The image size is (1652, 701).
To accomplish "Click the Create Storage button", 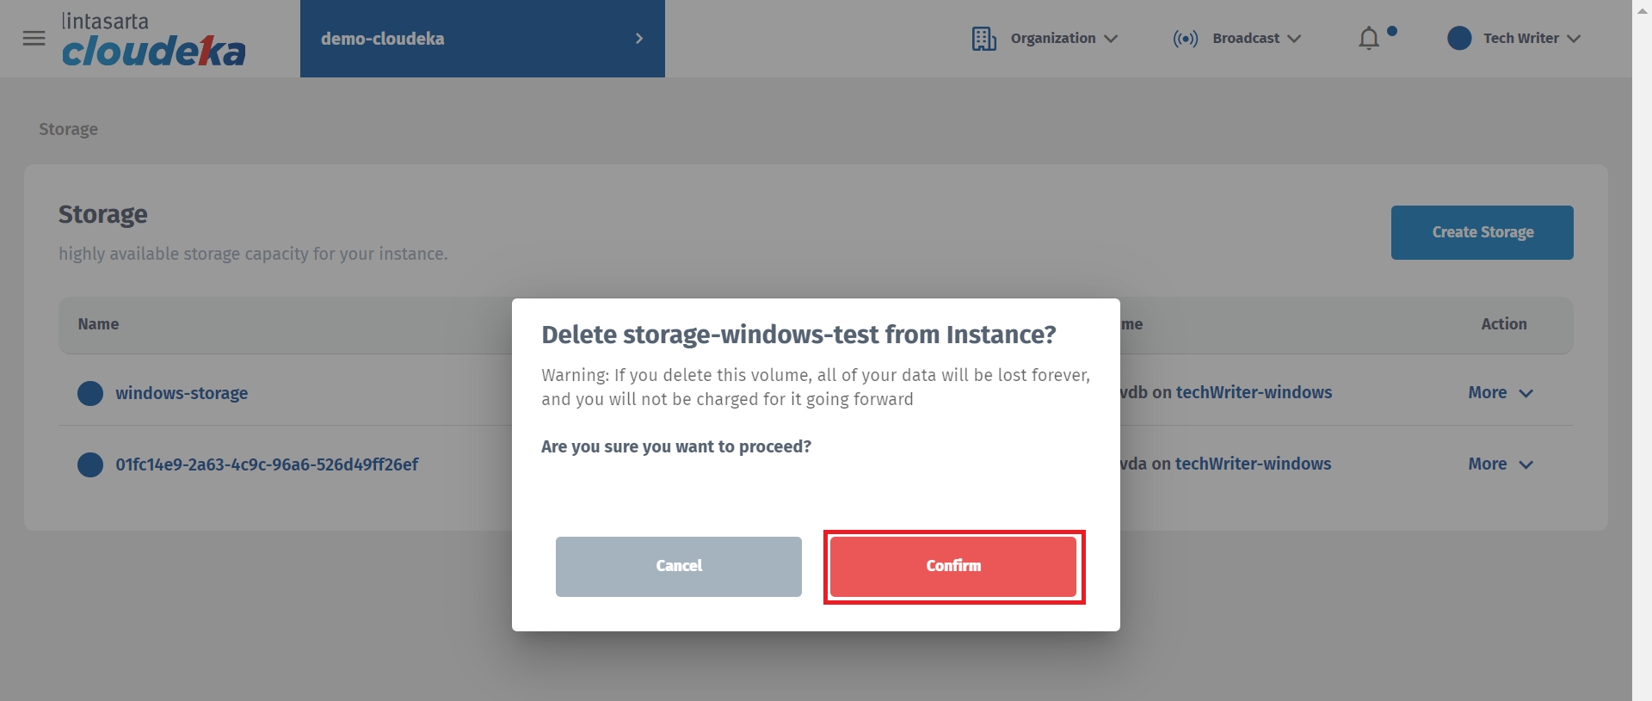I will pos(1482,232).
